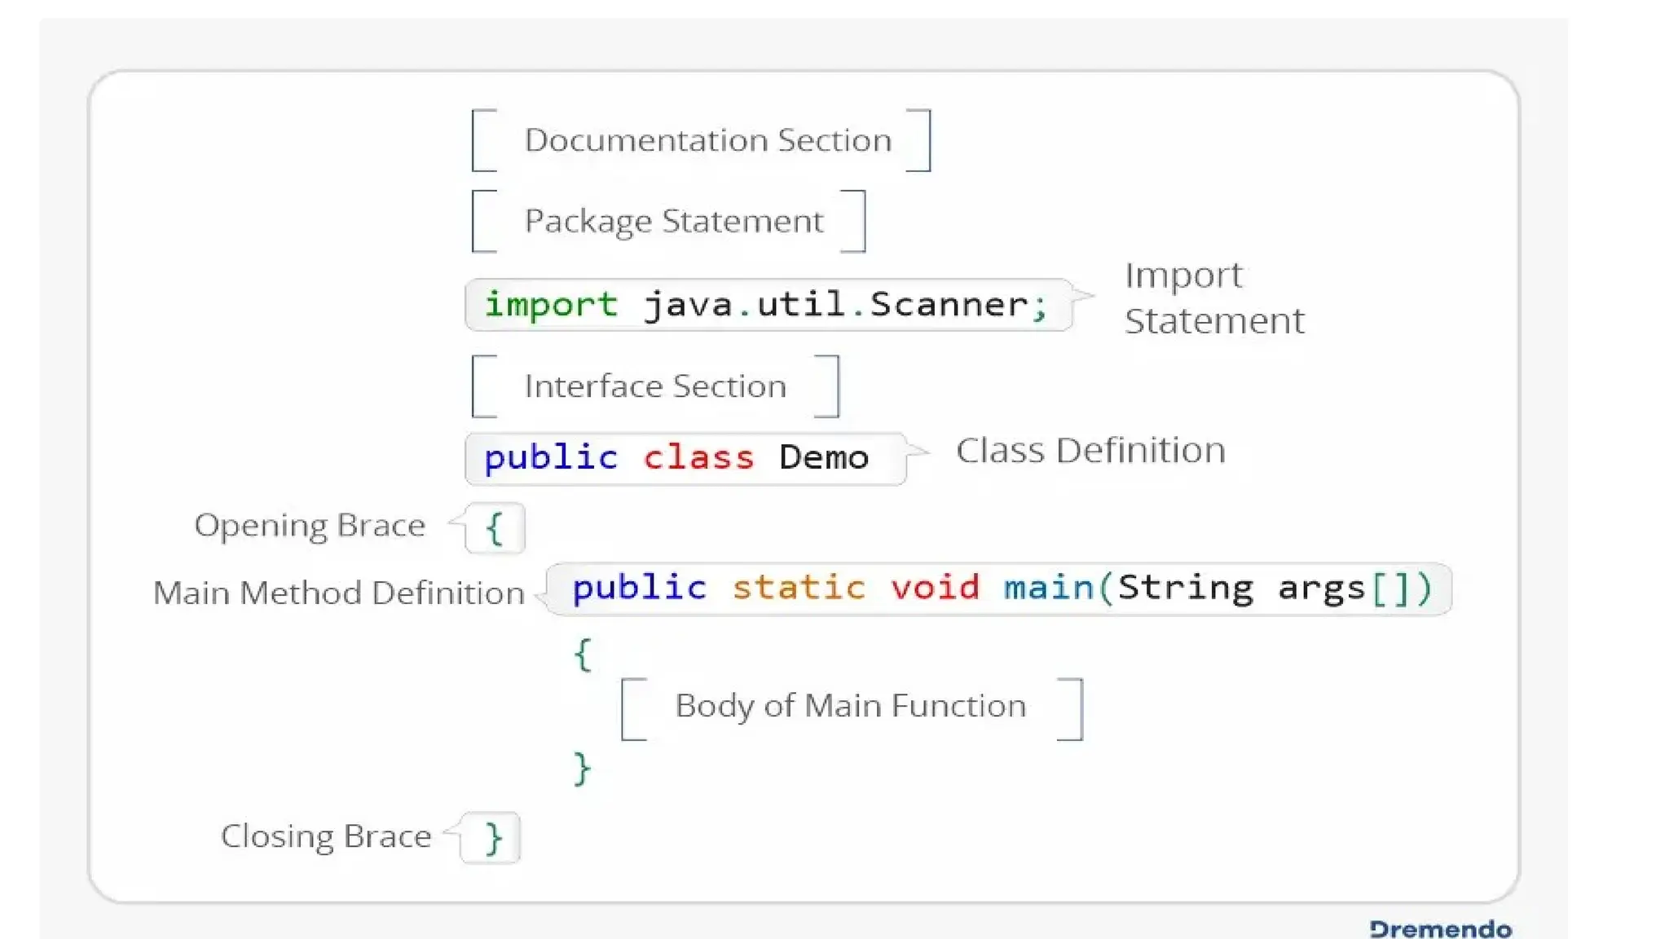Image resolution: width=1669 pixels, height=939 pixels.
Task: Click the class opening brace box
Action: [x=495, y=528]
